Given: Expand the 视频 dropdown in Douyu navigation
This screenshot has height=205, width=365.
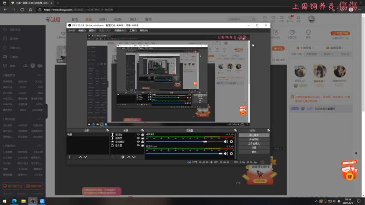Looking at the screenshot, I should coord(118,19).
